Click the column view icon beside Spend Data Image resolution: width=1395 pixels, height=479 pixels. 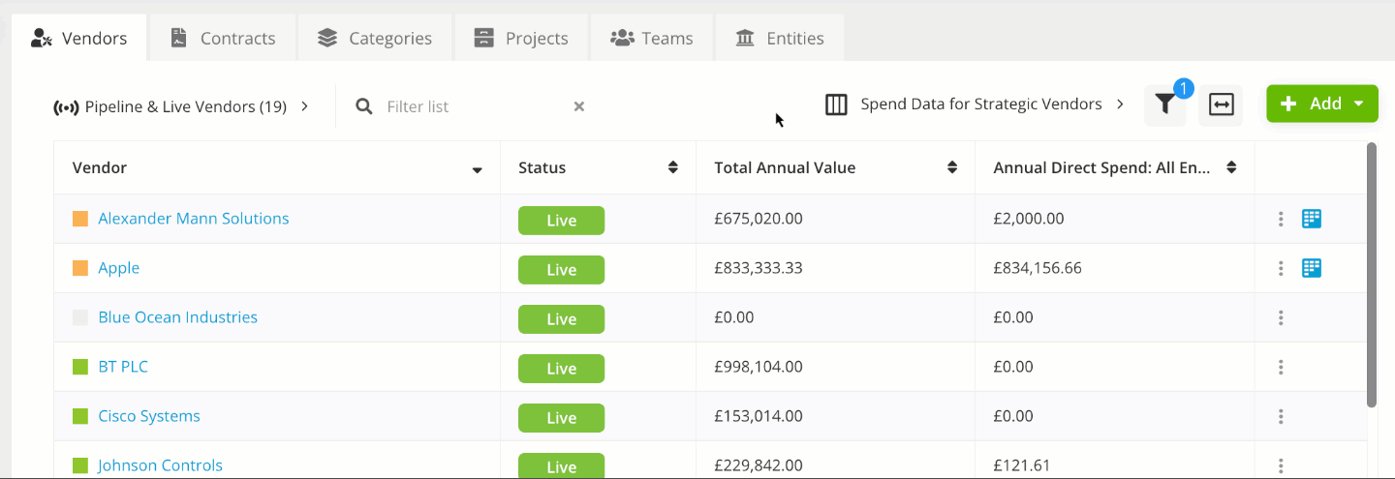coord(836,105)
